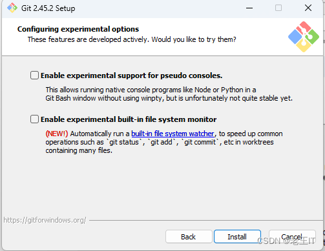Click the 'containing many files' description line
Image resolution: width=325 pixels, height=251 pixels.
point(79,150)
